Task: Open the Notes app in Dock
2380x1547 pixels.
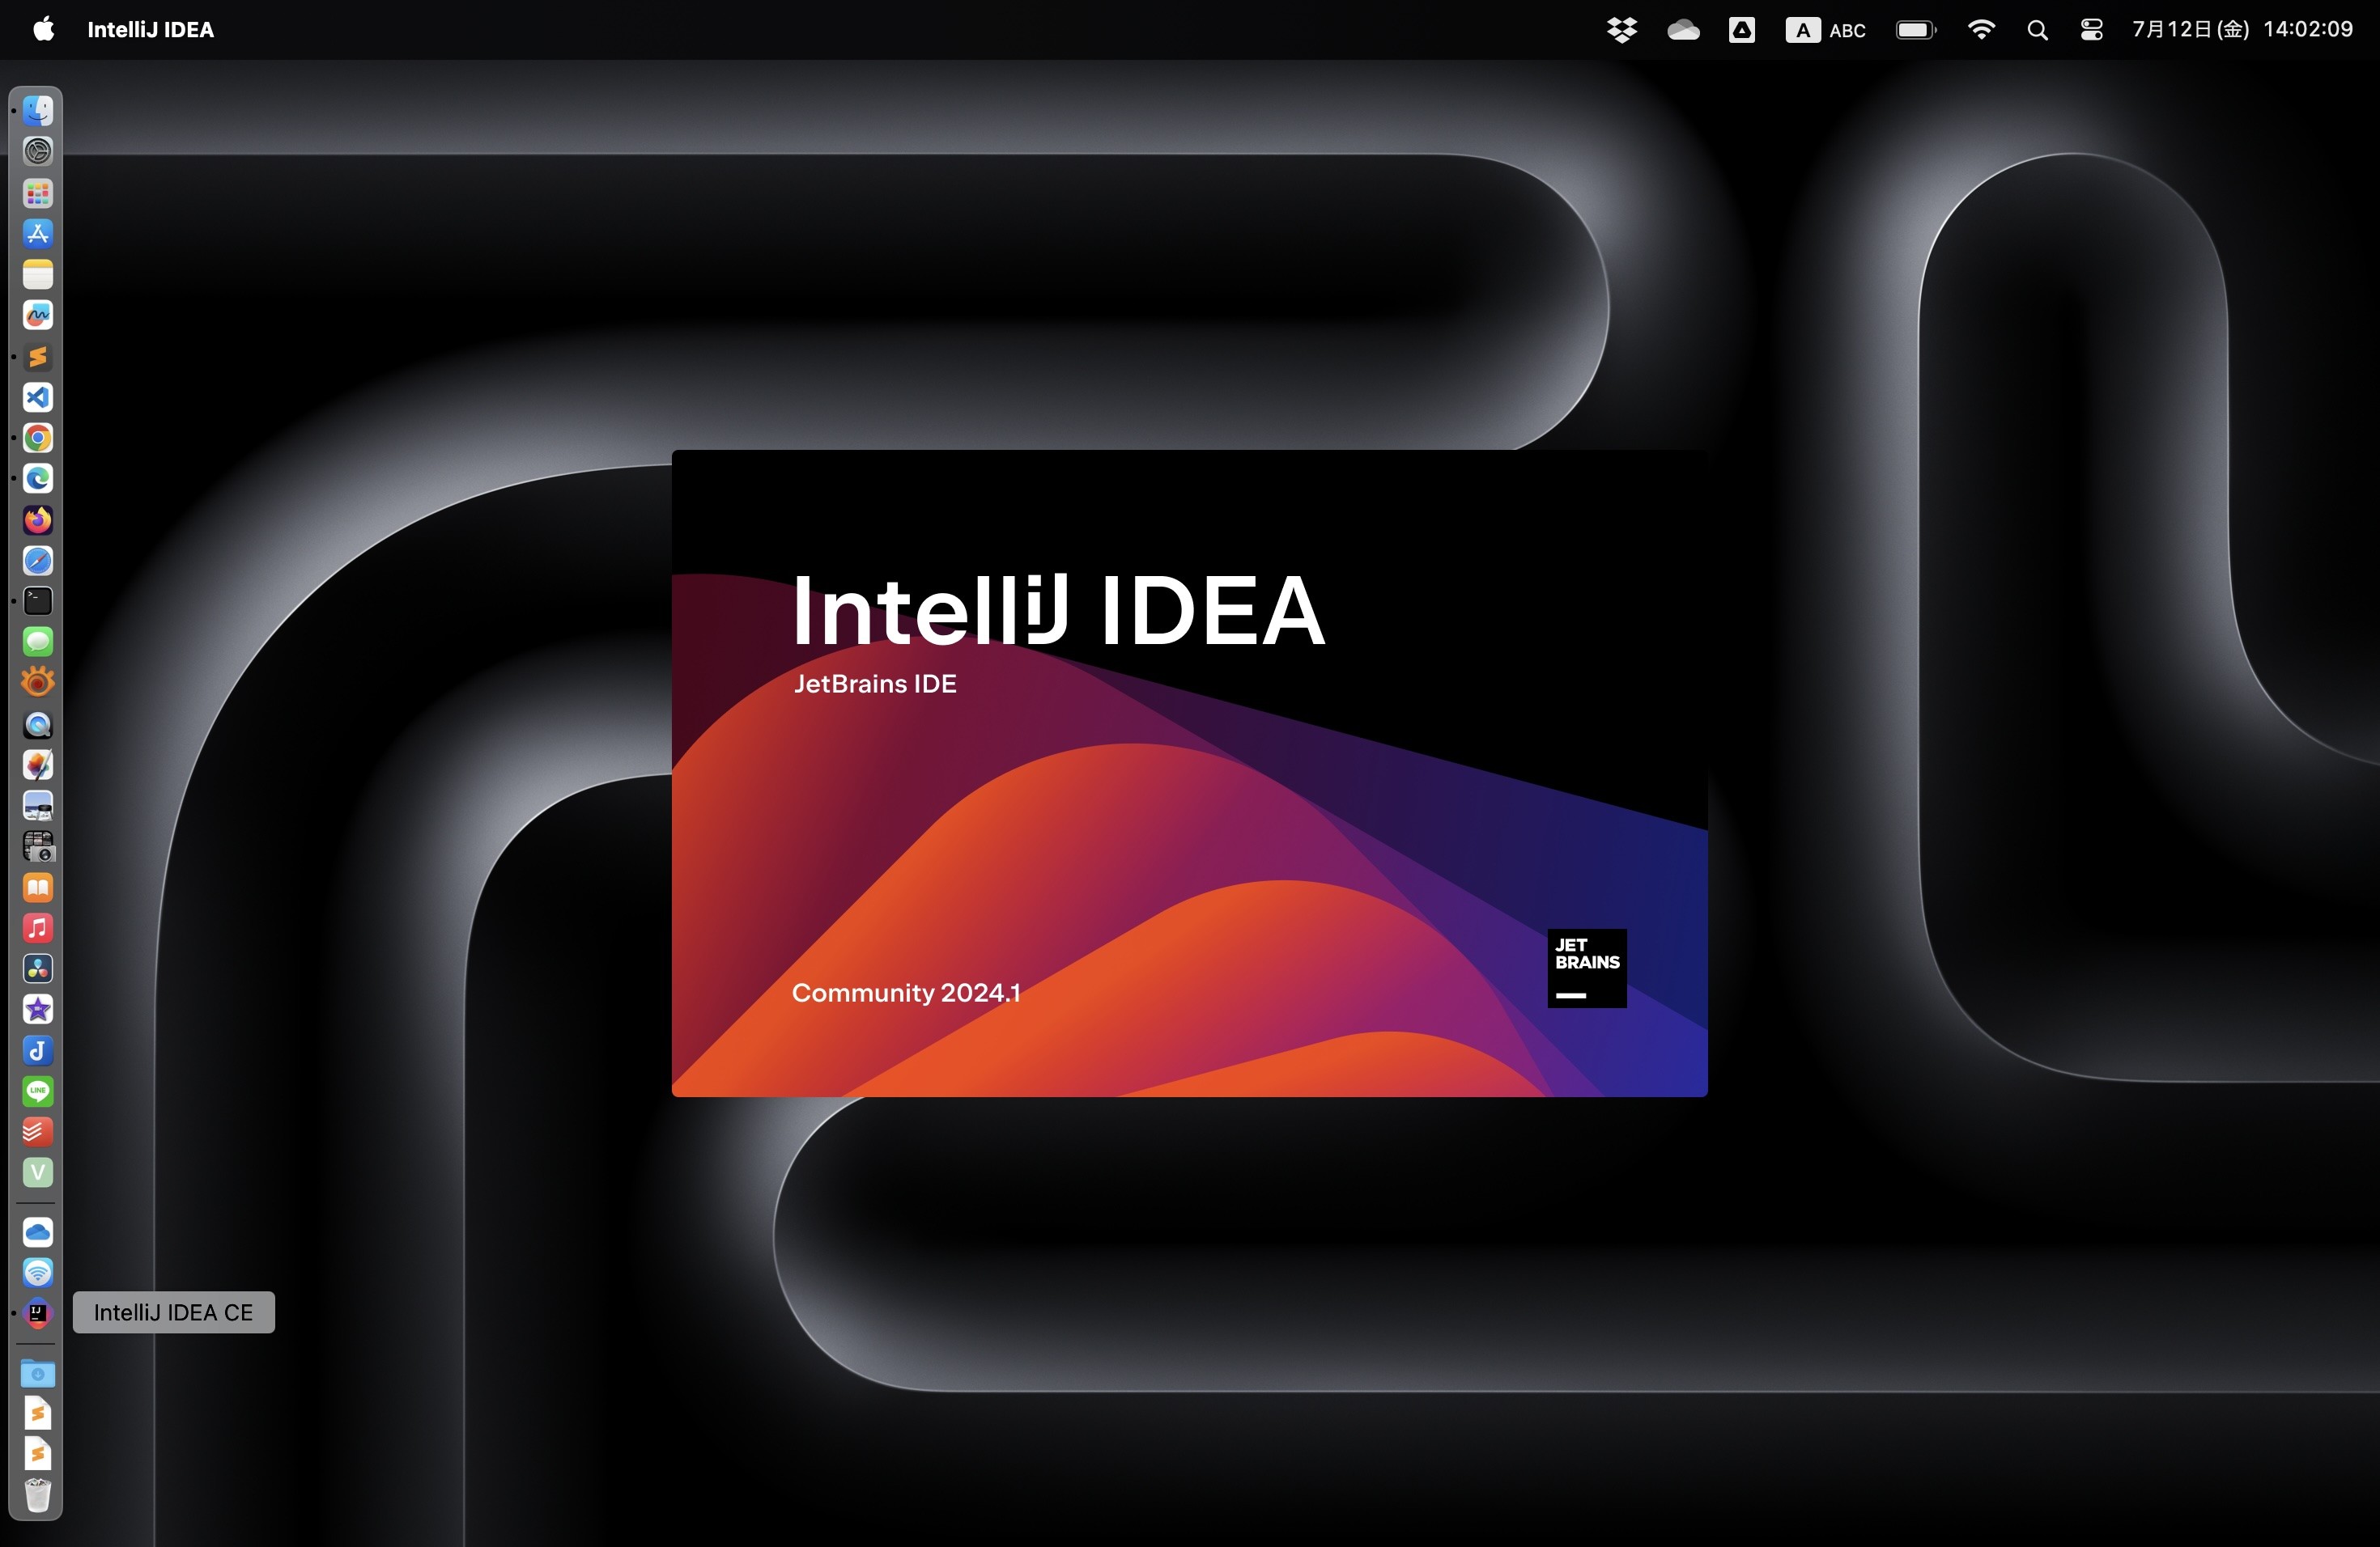Action: coord(38,273)
